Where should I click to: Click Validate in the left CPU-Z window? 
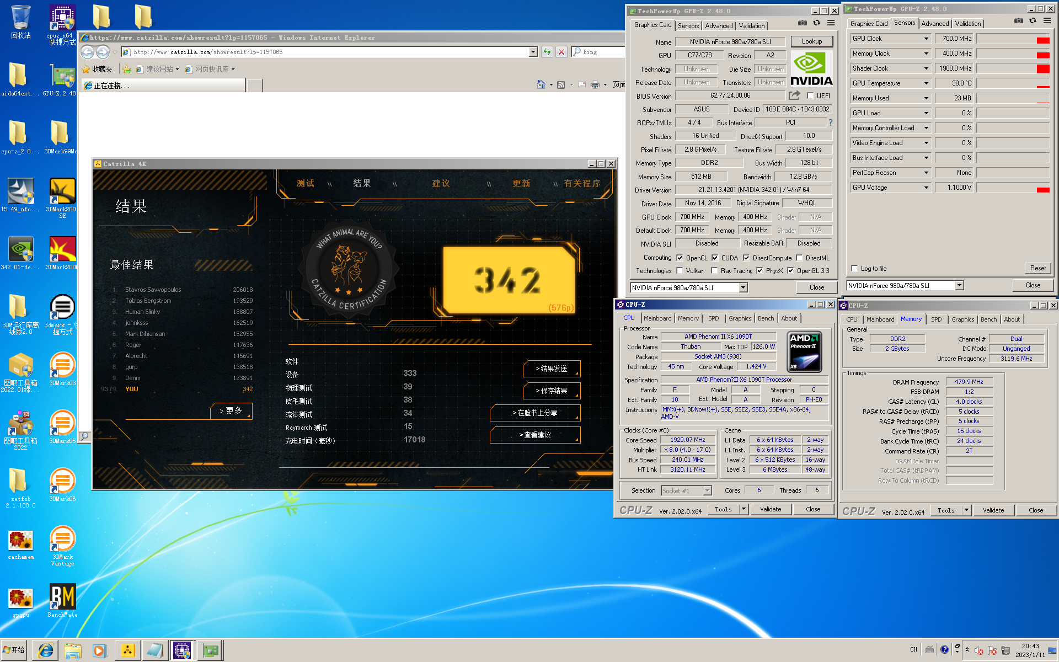click(770, 509)
